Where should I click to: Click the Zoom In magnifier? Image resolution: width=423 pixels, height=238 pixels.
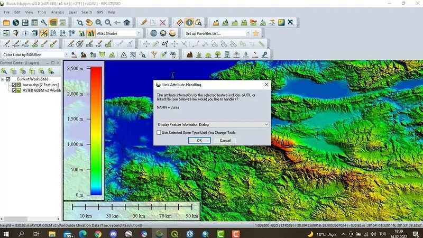coord(98,23)
